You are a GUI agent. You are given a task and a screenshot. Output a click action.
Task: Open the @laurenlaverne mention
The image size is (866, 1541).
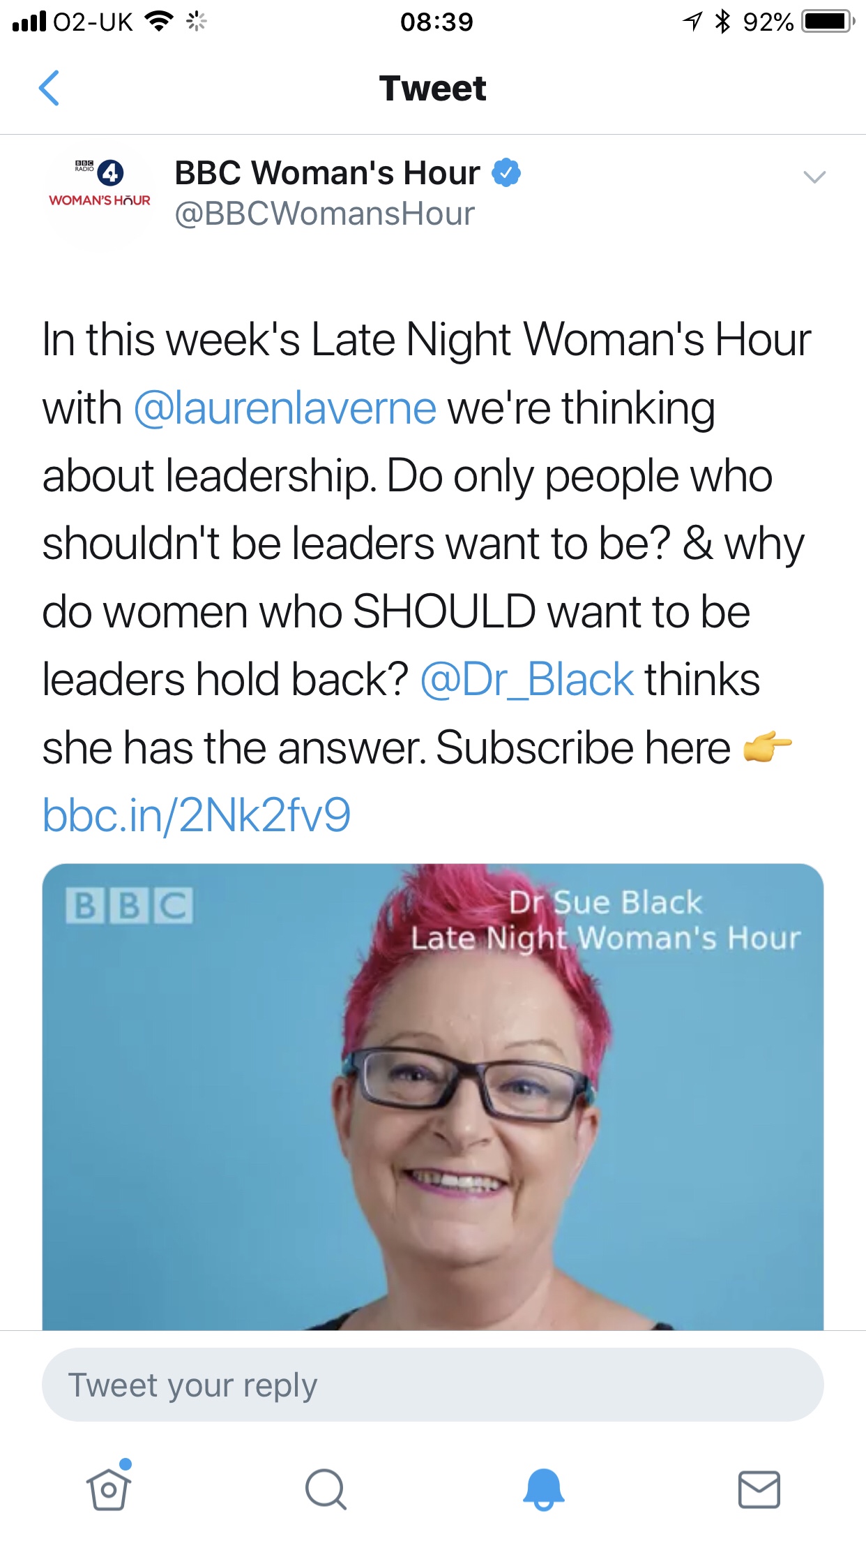(284, 408)
